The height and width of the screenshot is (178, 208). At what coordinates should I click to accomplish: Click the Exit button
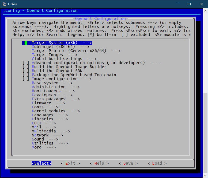(x=70, y=163)
